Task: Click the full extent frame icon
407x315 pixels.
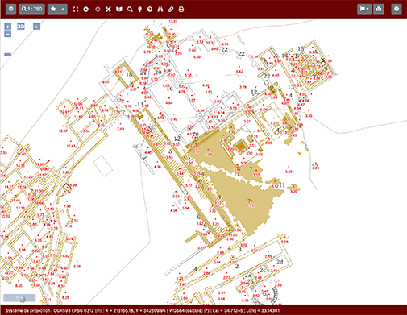Action: (x=76, y=10)
